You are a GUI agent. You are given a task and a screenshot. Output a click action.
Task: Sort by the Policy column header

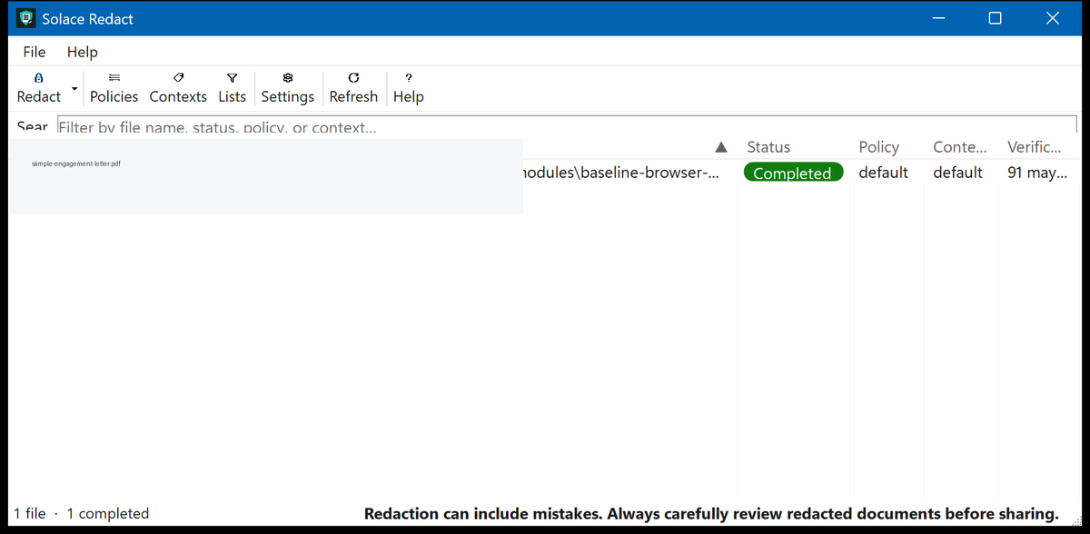(878, 147)
